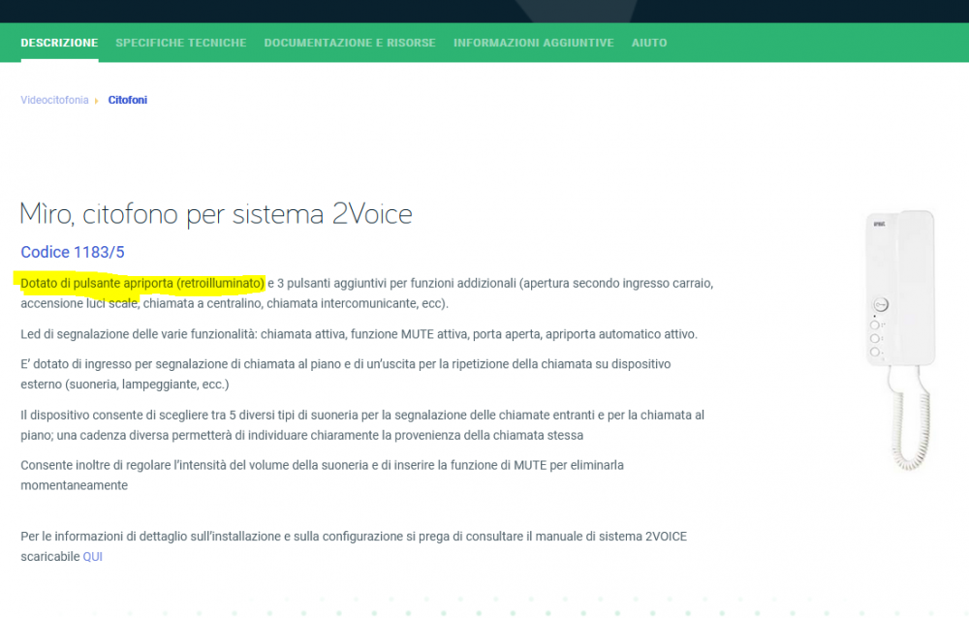
Task: Switch to Specifiche Tecniche tab
Action: 181,43
